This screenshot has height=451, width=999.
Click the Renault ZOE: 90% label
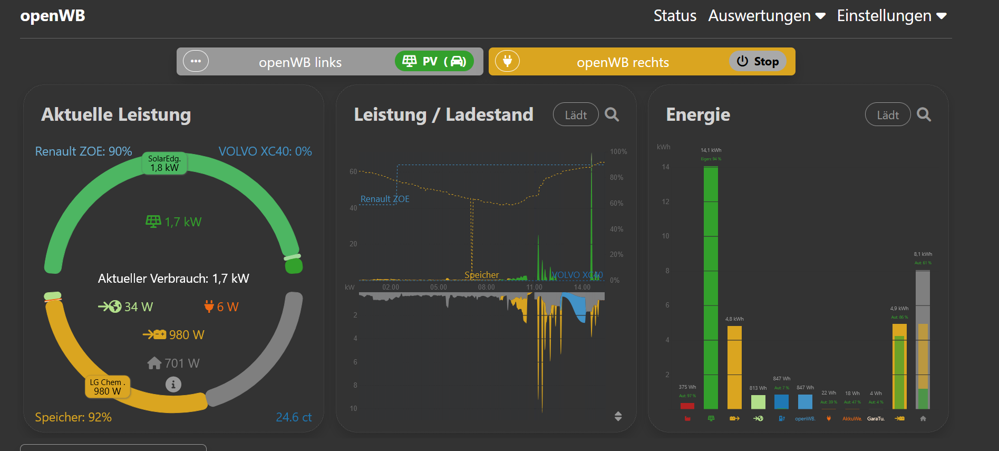coord(83,151)
